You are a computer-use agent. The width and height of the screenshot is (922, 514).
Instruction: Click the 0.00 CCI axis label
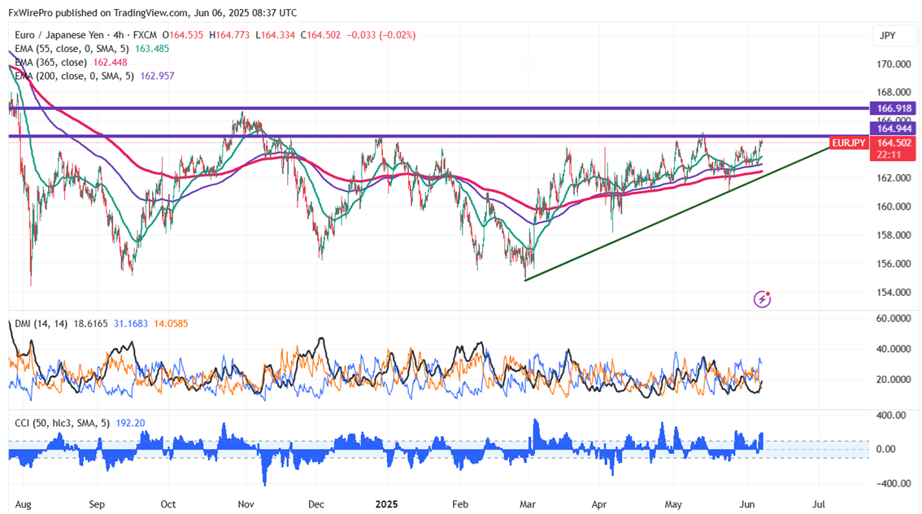885,449
